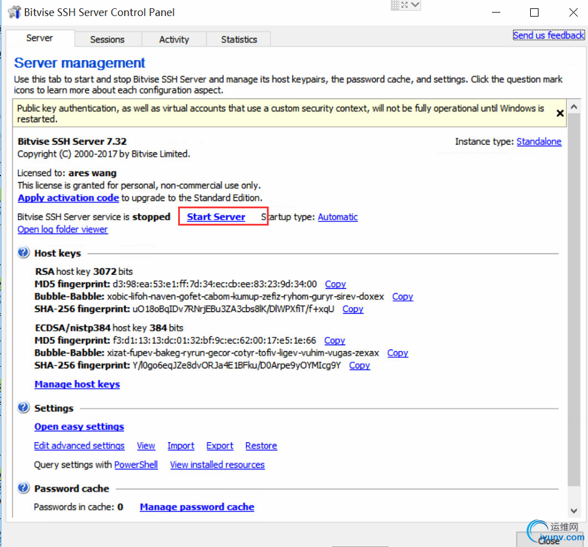Screen dimensions: 588x547
Task: Open Host keys help question mark icon
Action: (23, 252)
